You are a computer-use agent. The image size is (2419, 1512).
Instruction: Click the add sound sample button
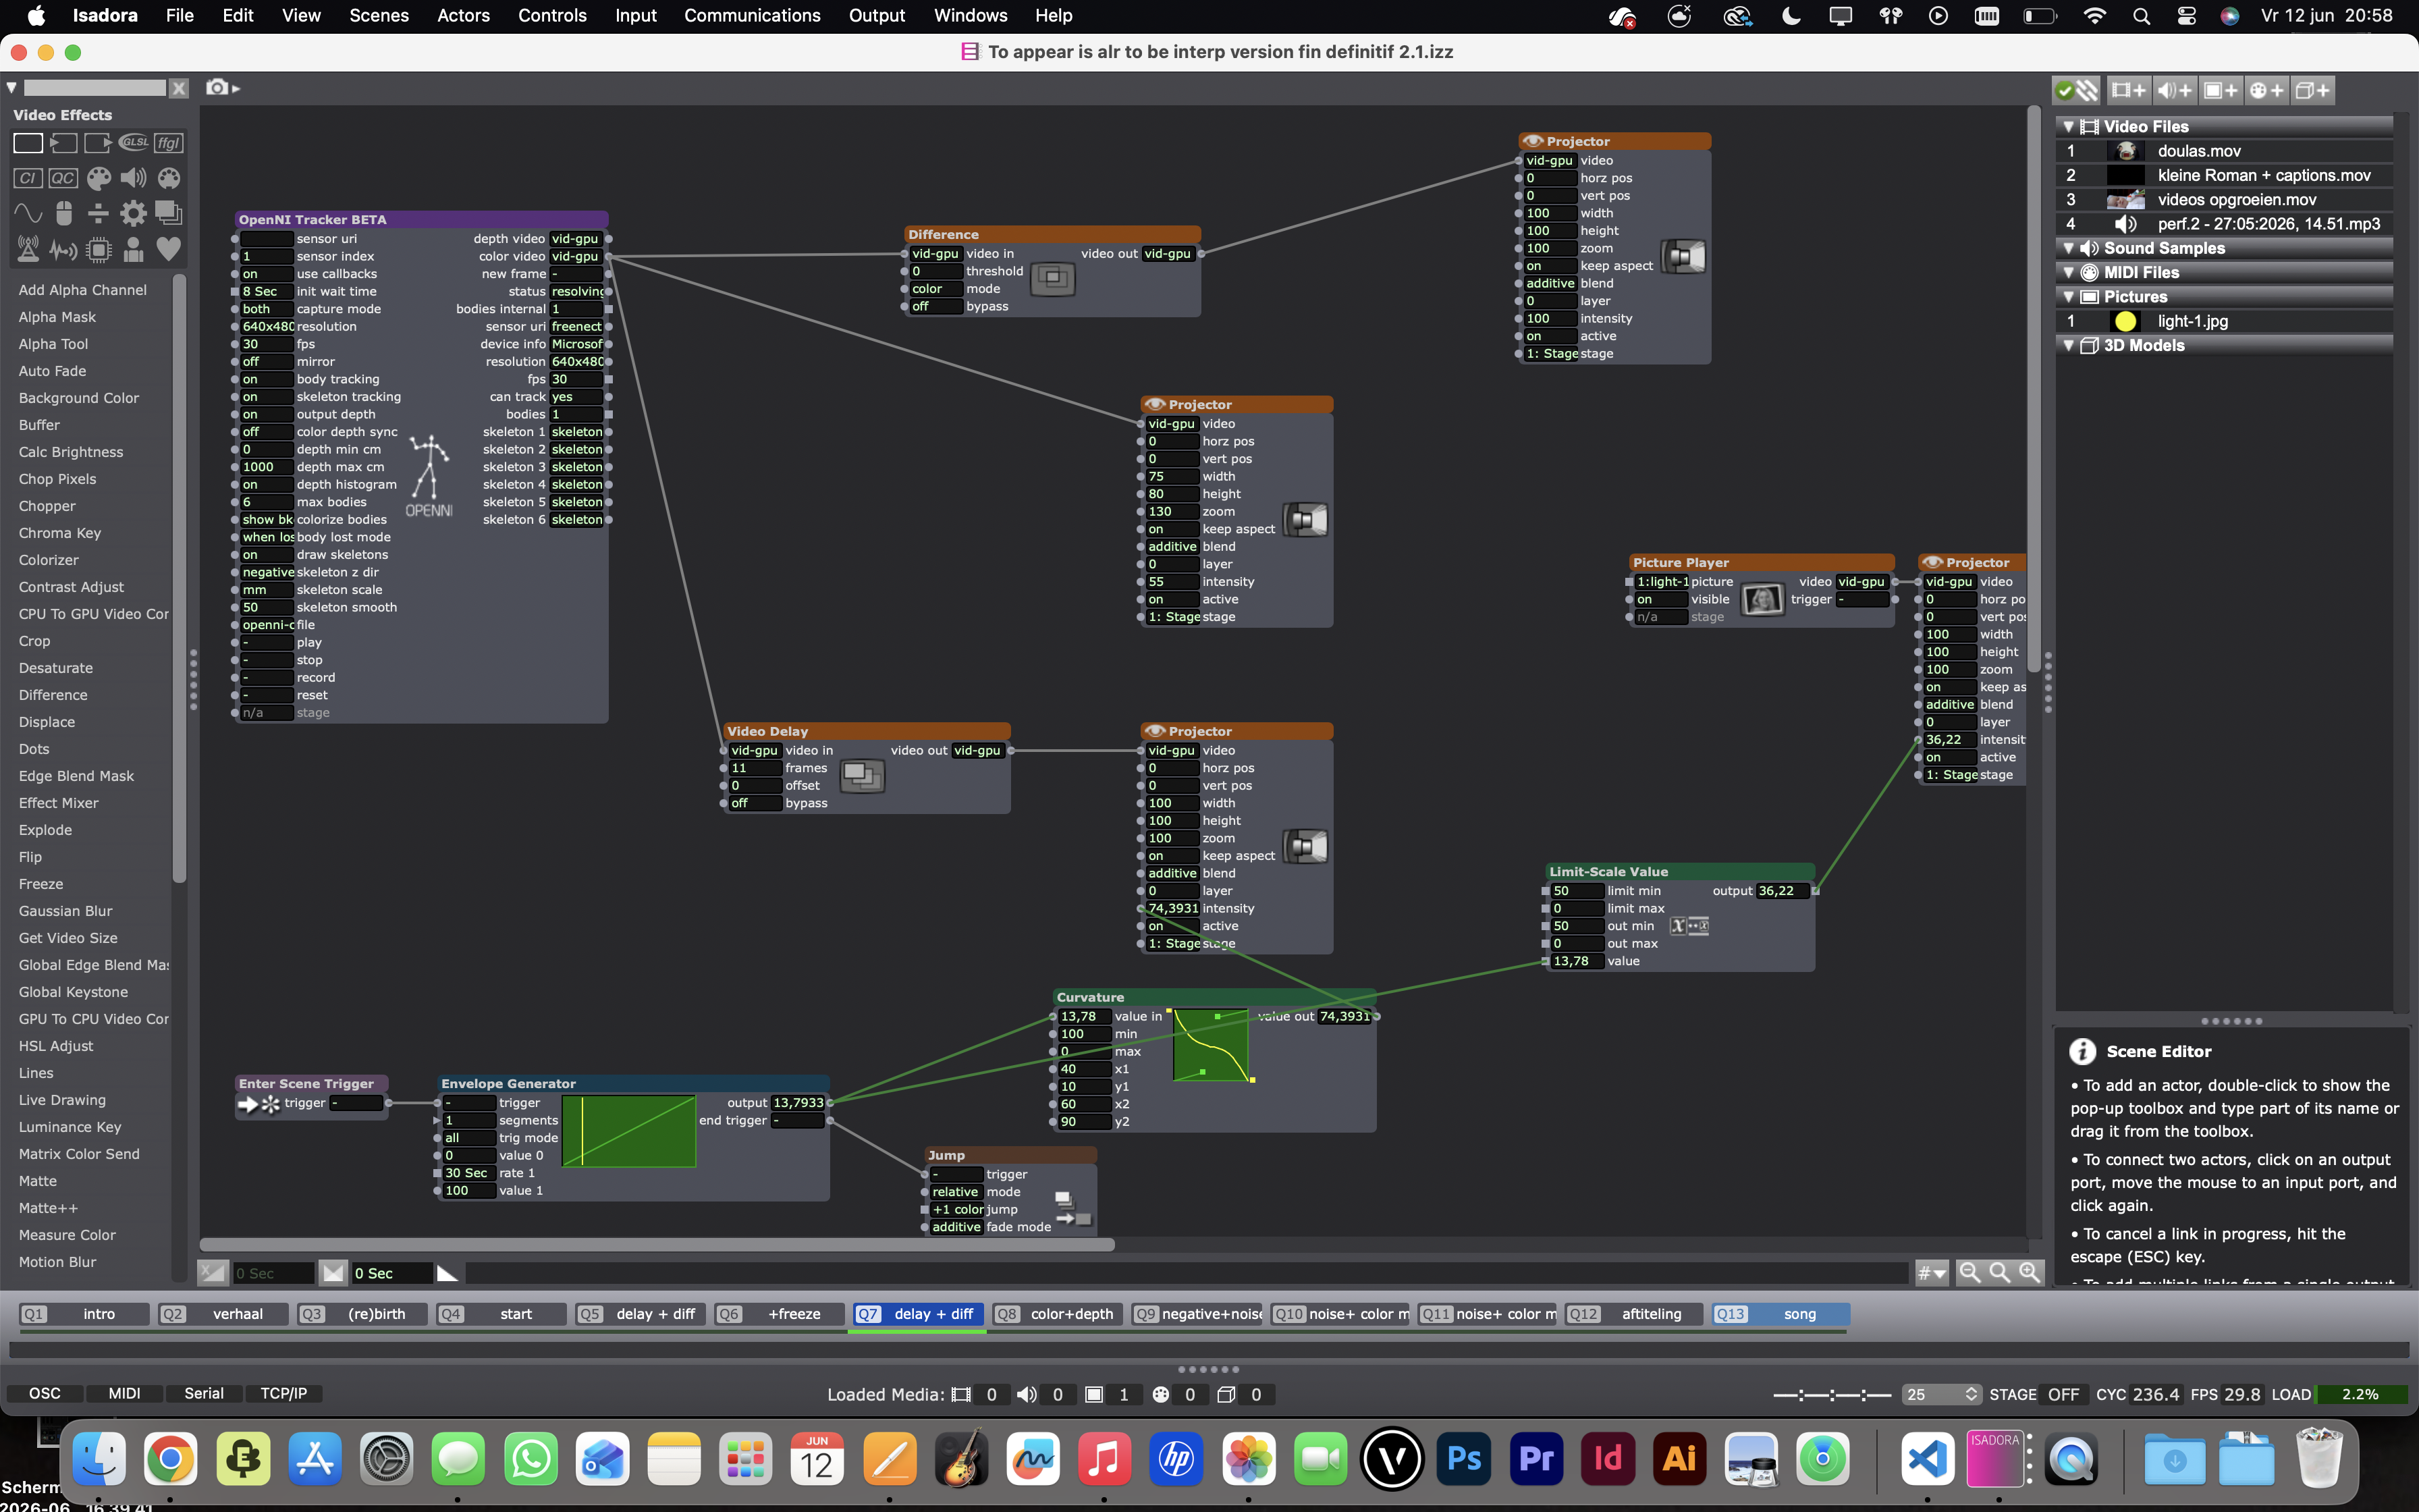pyautogui.click(x=2174, y=91)
